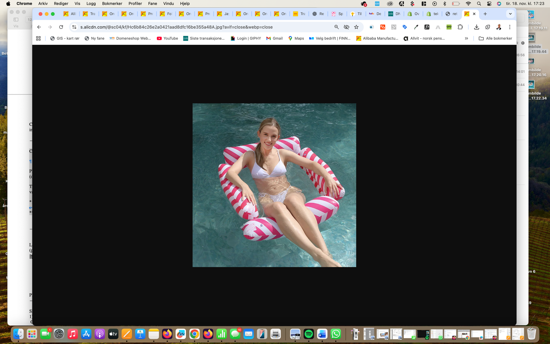The width and height of the screenshot is (550, 344).
Task: Open the Extensions puzzle icon
Action: tap(460, 27)
